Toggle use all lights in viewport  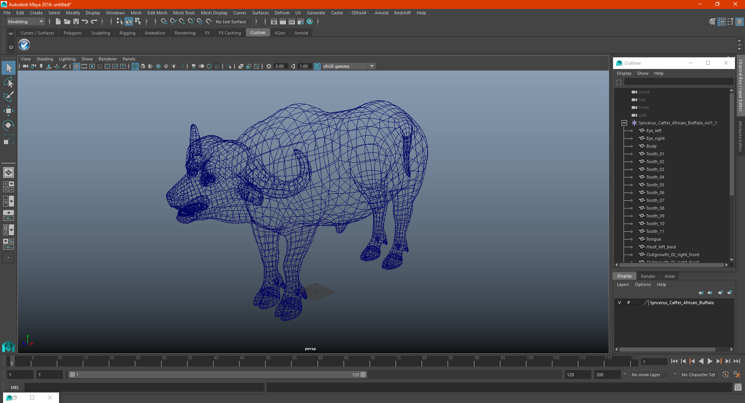click(x=174, y=66)
